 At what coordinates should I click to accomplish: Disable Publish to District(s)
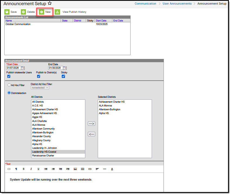(x=38, y=76)
